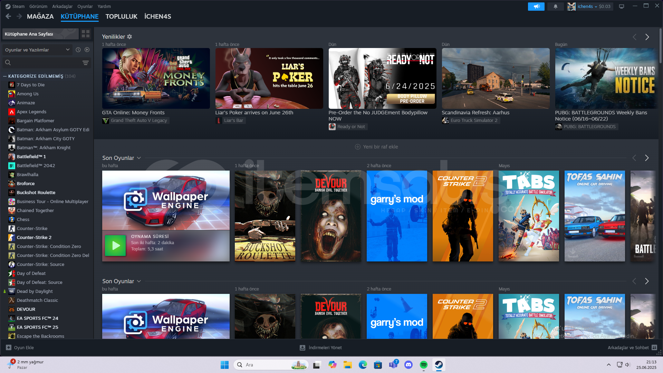This screenshot has width=663, height=373.
Task: Open Yenilikler settings gear
Action: point(129,37)
